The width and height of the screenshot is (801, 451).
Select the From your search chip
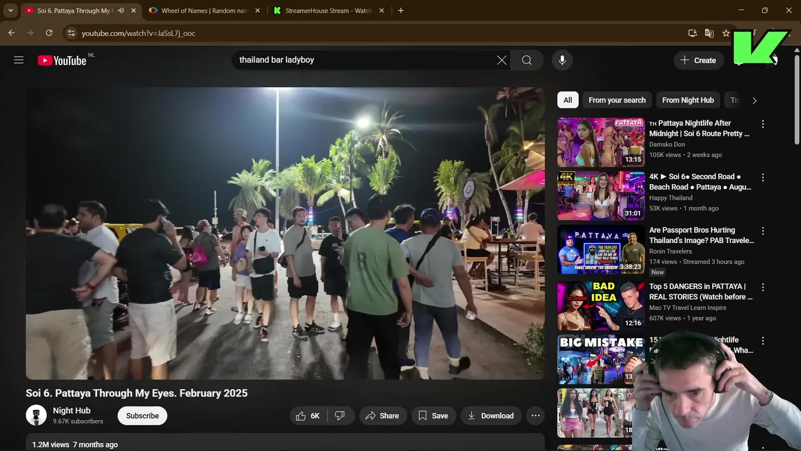(617, 100)
